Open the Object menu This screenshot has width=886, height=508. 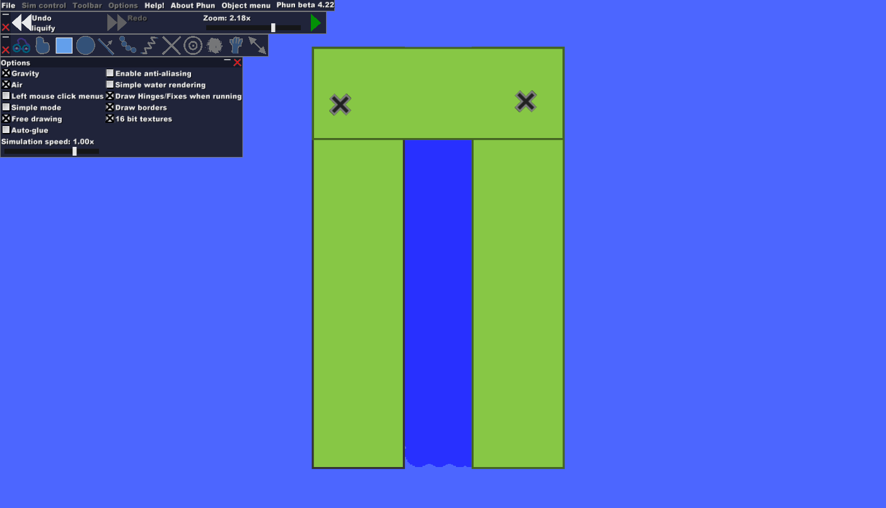[x=246, y=5]
